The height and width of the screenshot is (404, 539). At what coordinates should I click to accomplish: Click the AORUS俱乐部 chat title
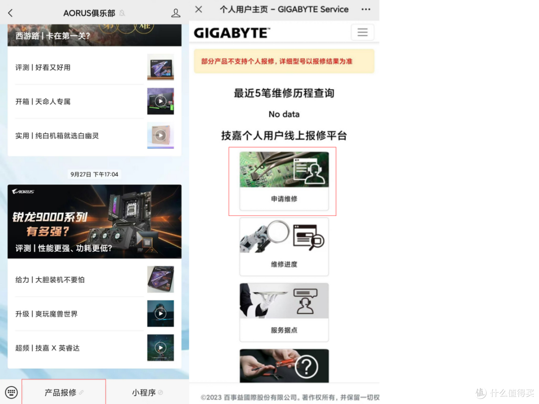click(89, 13)
